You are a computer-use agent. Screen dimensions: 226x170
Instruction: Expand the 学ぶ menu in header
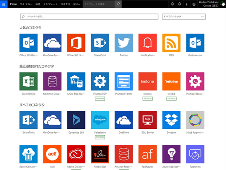[x=76, y=4]
